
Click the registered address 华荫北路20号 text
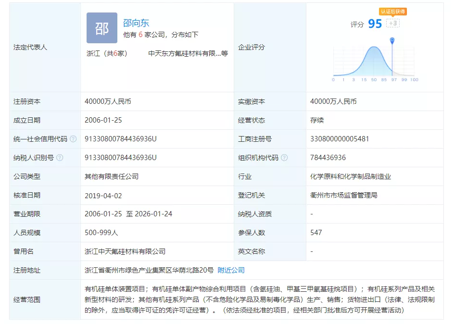tap(149, 270)
